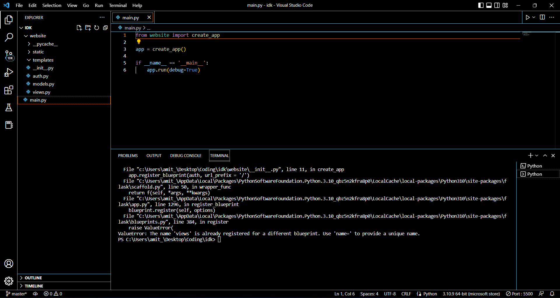Expand the __pycache__ folder
560x298 pixels.
[45, 44]
